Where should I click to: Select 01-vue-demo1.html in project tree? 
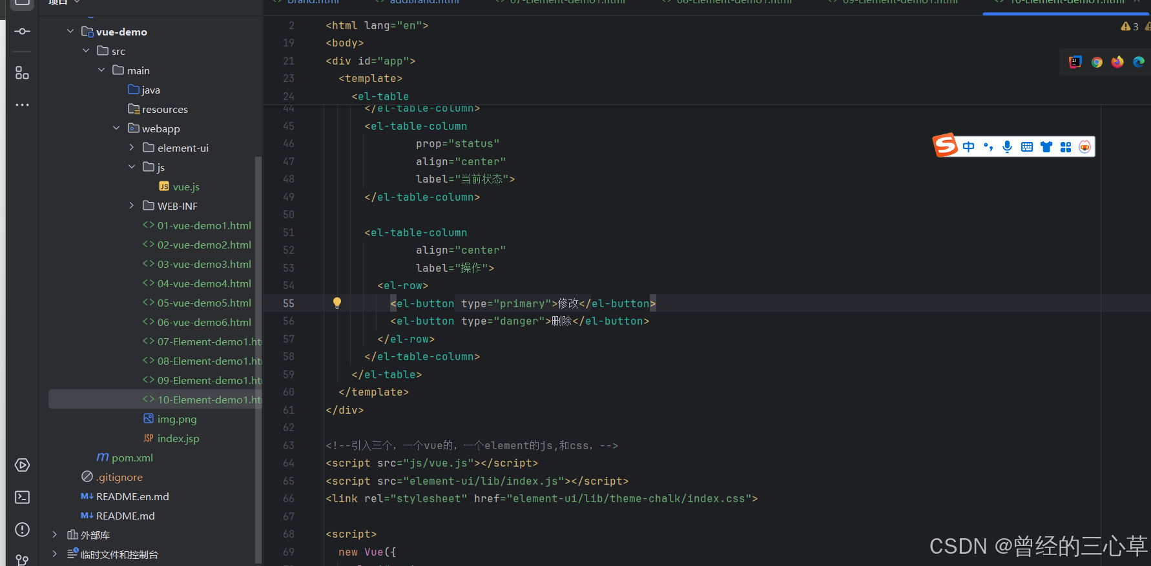(197, 225)
